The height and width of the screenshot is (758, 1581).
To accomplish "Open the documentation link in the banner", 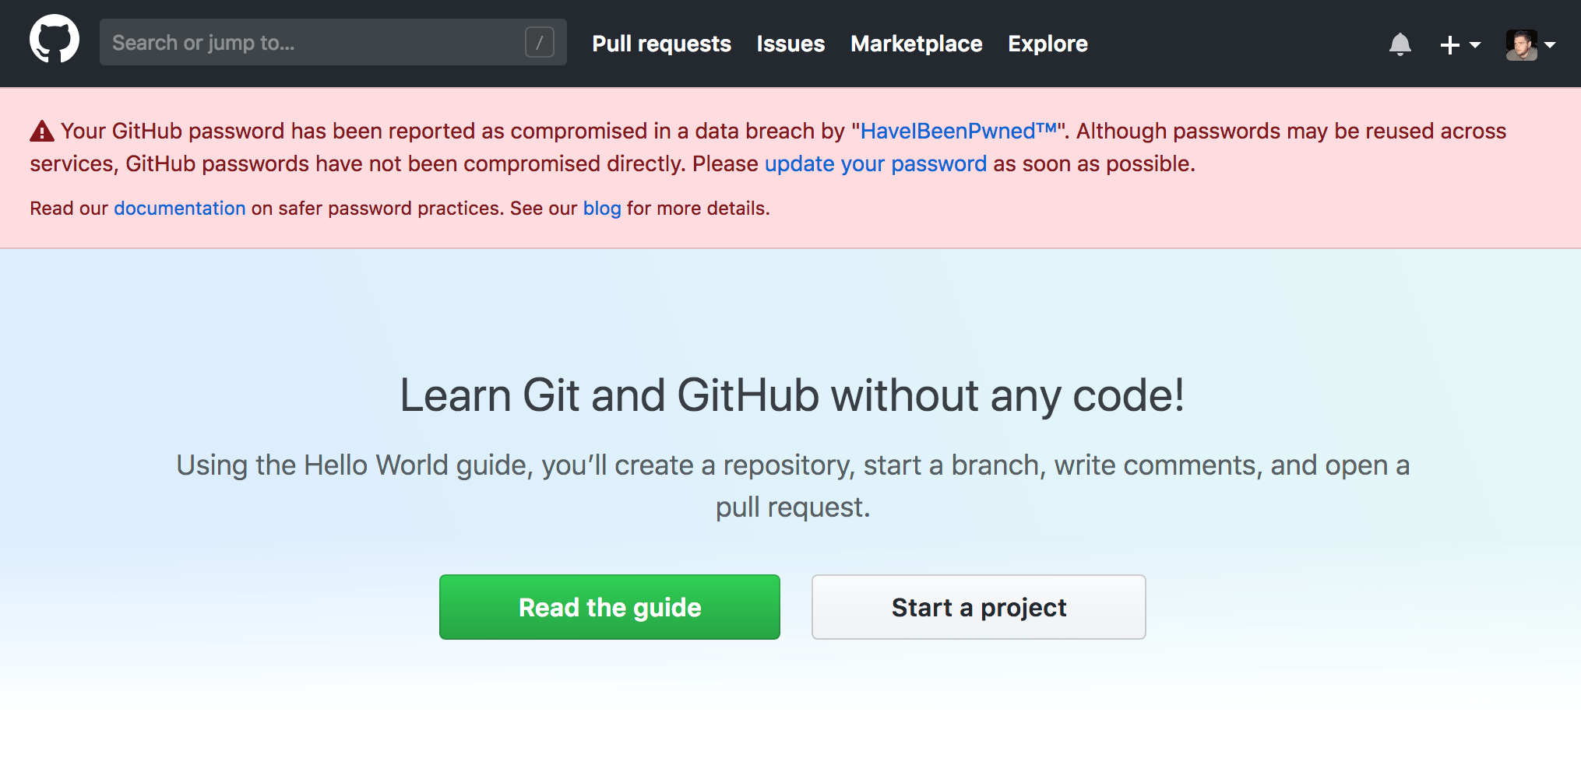I will click(x=179, y=208).
